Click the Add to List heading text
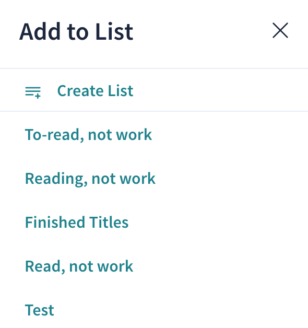This screenshot has height=328, width=308. tap(76, 31)
